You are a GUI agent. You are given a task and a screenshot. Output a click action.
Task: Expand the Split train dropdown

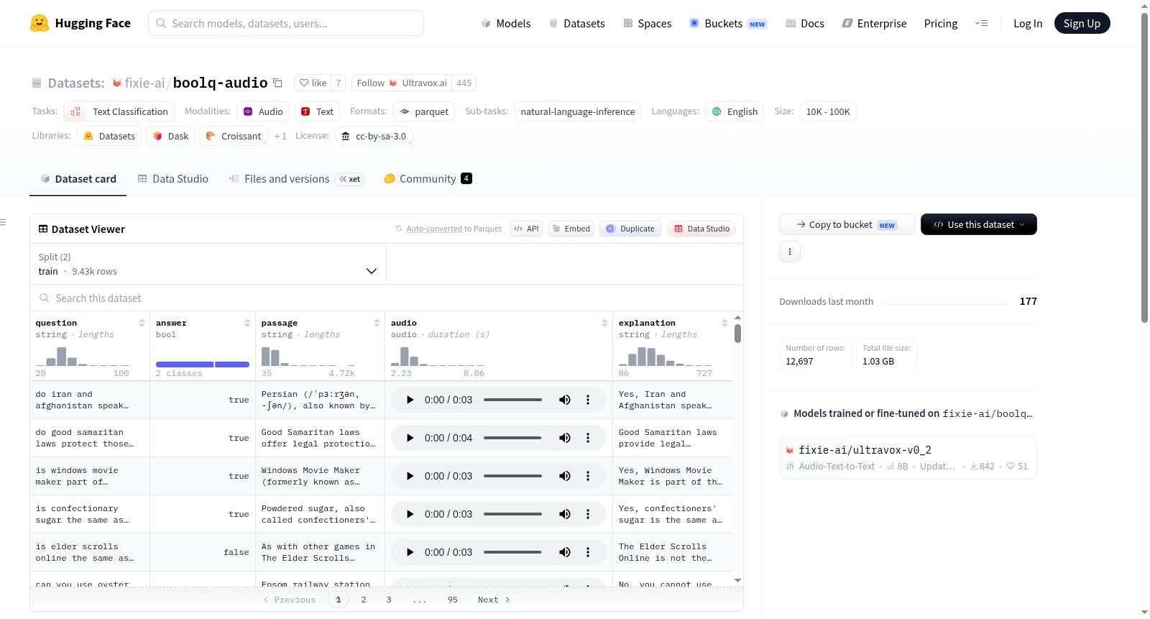coord(208,264)
